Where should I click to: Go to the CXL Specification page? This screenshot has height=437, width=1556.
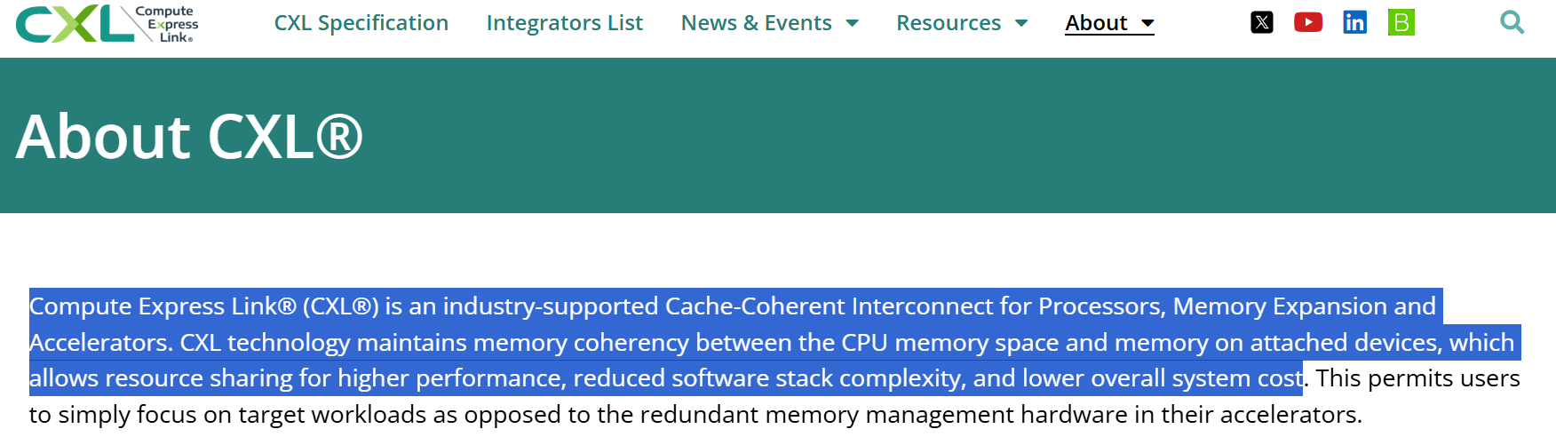point(361,23)
